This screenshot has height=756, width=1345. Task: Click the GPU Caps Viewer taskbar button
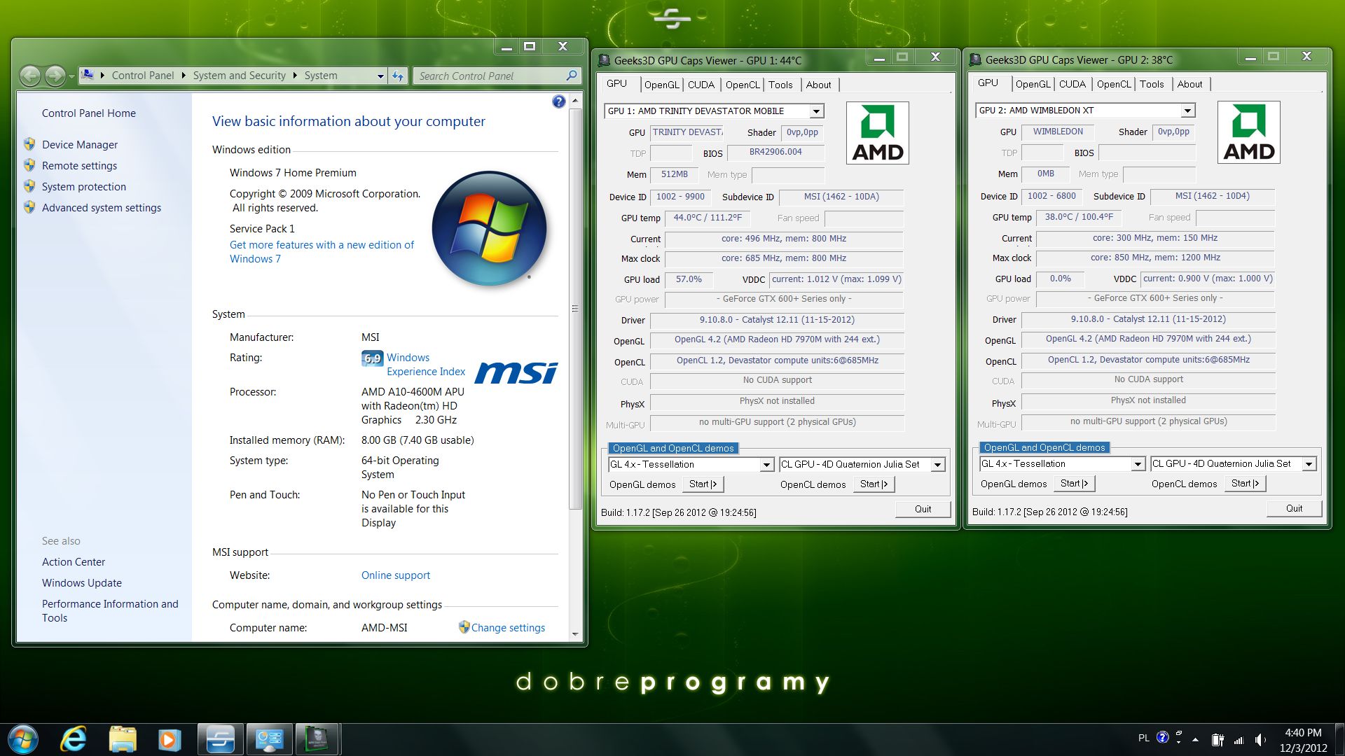click(317, 739)
